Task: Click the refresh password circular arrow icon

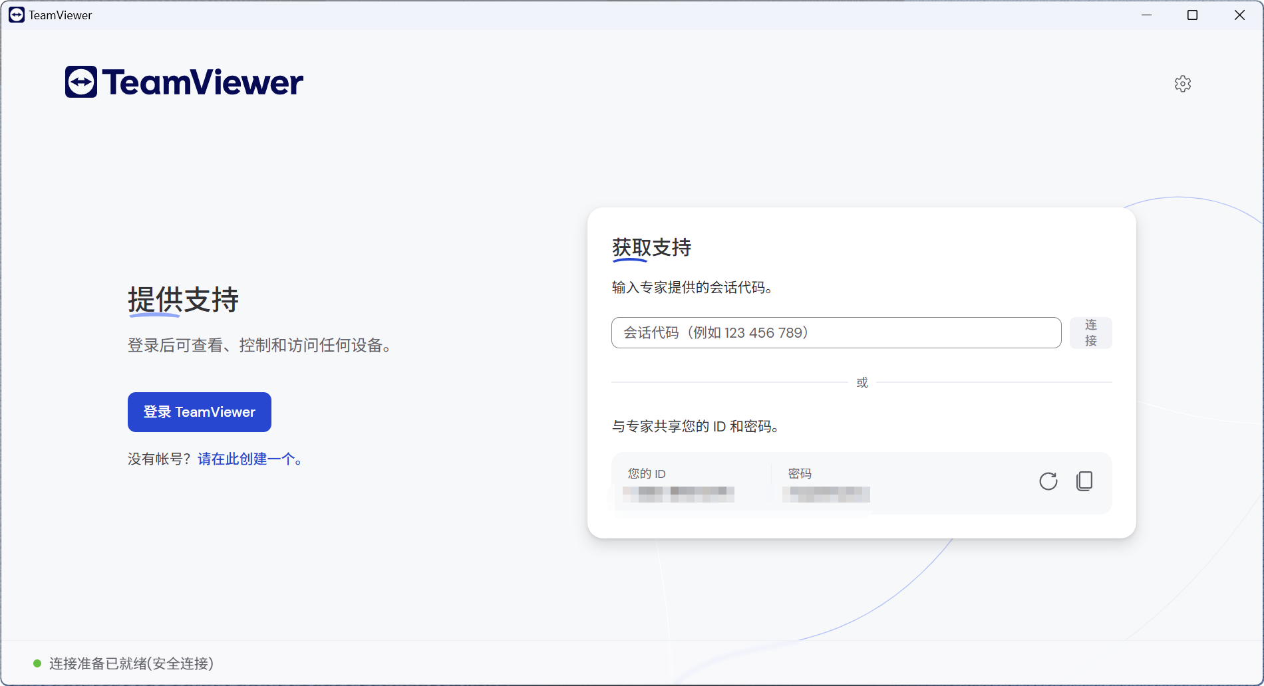Action: 1048,481
